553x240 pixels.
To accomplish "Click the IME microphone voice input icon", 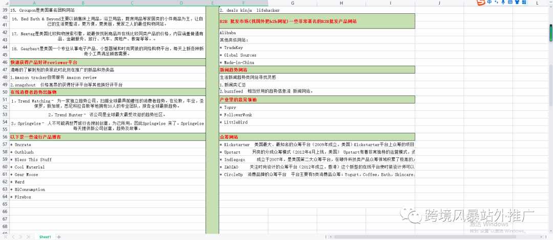I will [503, 2].
